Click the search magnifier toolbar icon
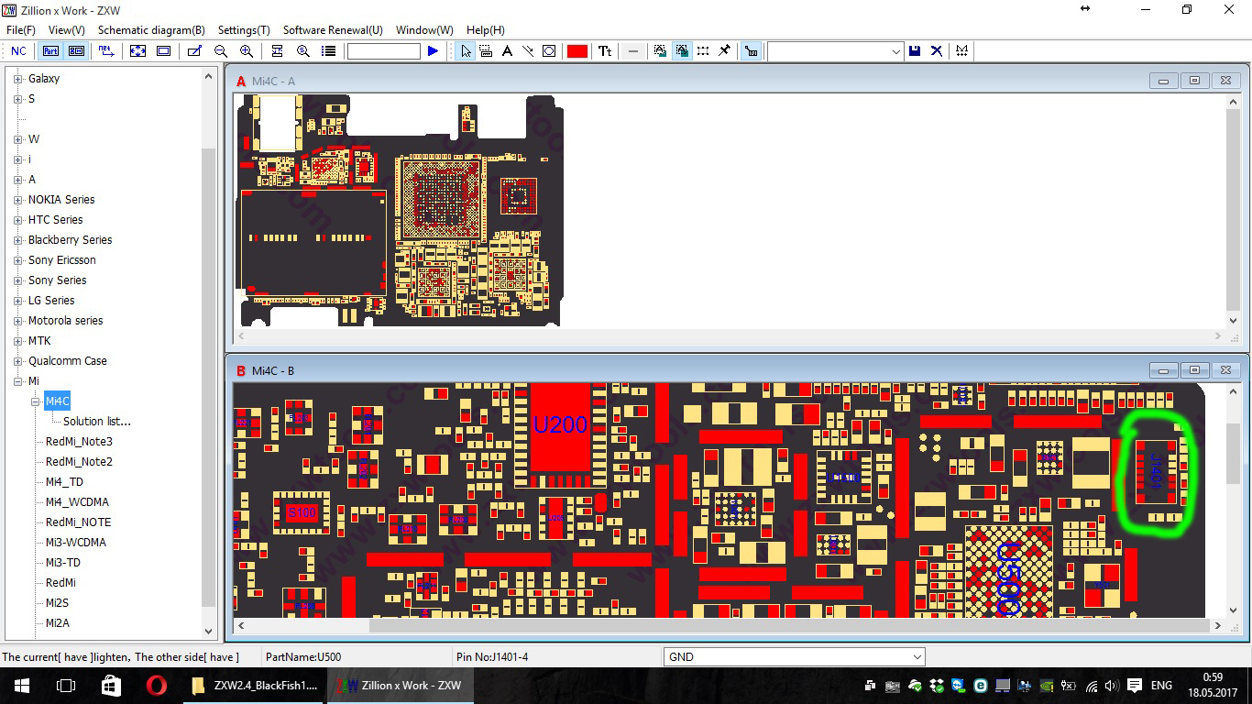Image resolution: width=1252 pixels, height=704 pixels. [x=302, y=51]
